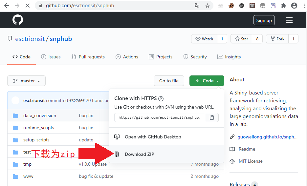
Task: Open the 'bug fix & update' commit message
Action: (x=96, y=176)
